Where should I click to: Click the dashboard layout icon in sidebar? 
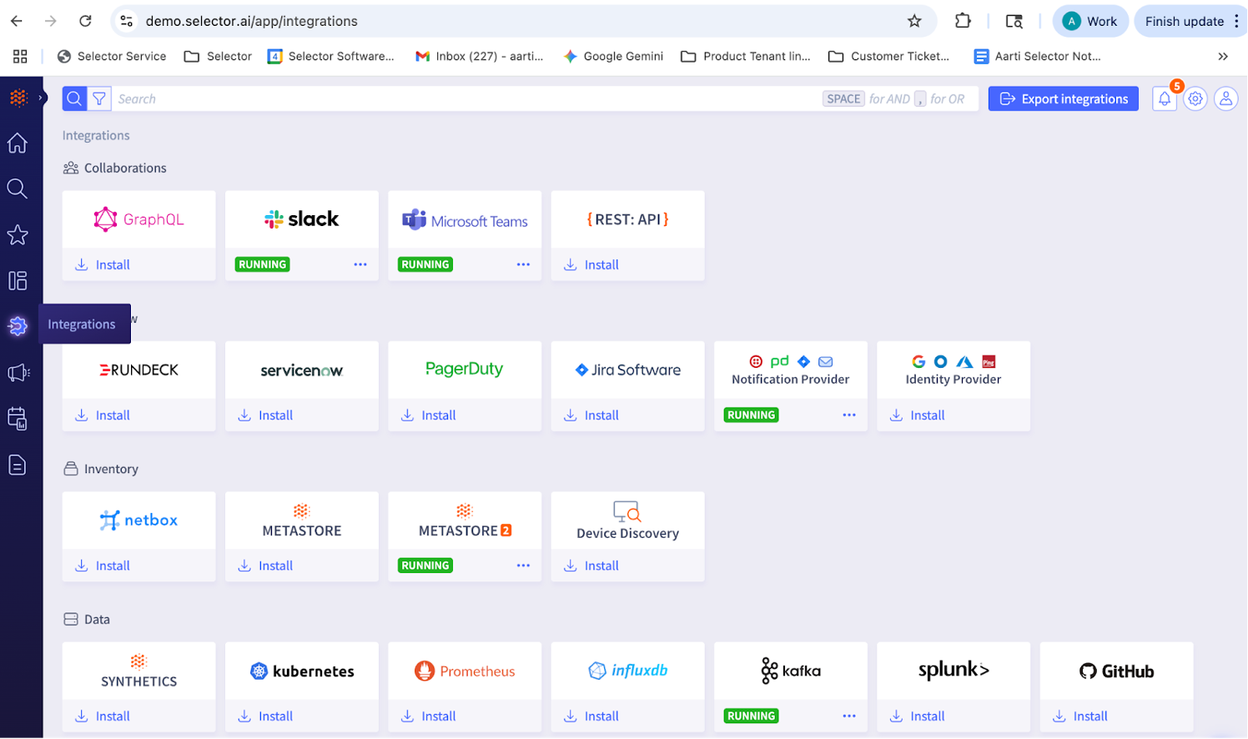[18, 281]
